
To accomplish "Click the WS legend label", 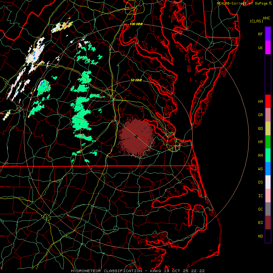I will tap(260, 169).
